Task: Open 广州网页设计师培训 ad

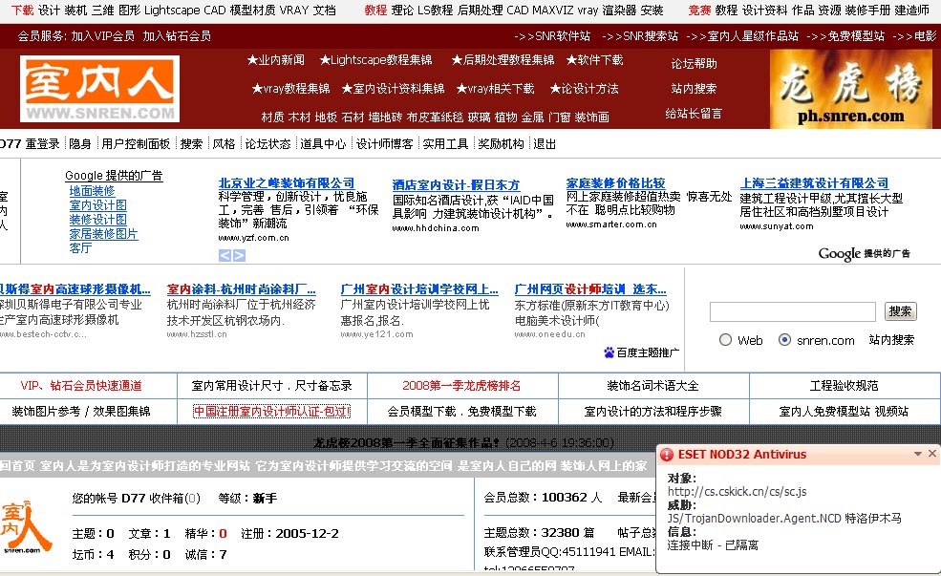Action: pyautogui.click(x=590, y=289)
